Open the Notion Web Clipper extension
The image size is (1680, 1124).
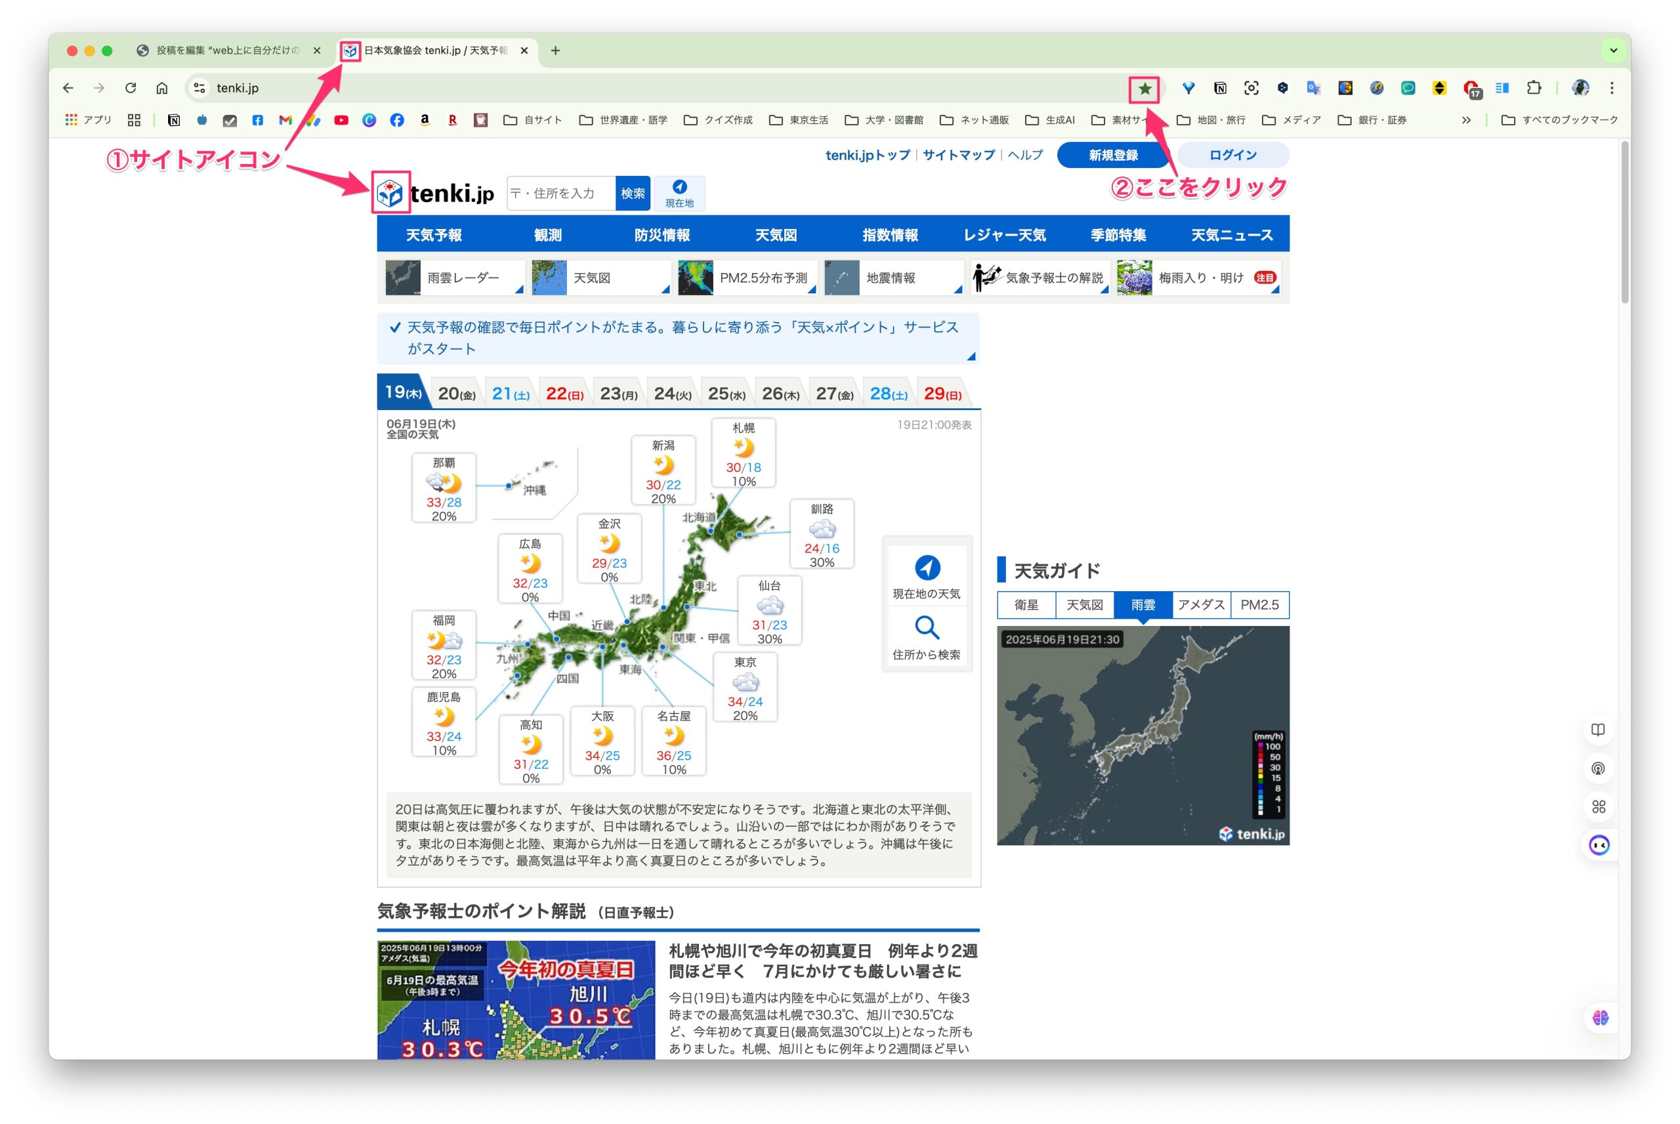coord(1220,88)
